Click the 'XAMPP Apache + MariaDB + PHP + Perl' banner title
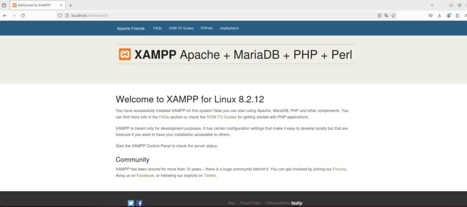467x207 pixels. [243, 54]
